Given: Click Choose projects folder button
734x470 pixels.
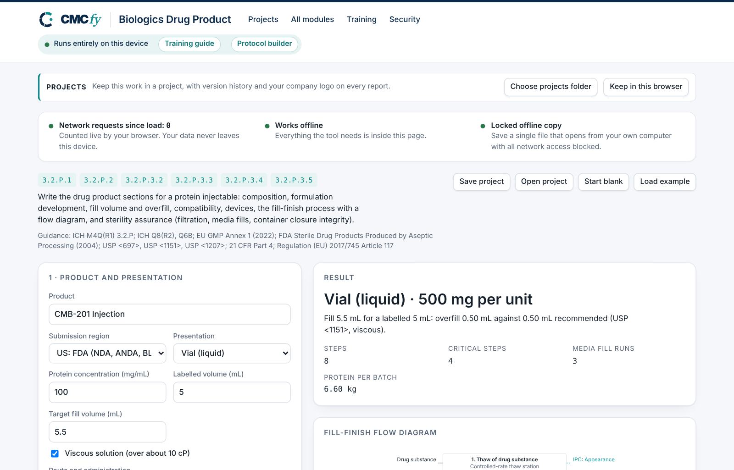Looking at the screenshot, I should pyautogui.click(x=550, y=87).
